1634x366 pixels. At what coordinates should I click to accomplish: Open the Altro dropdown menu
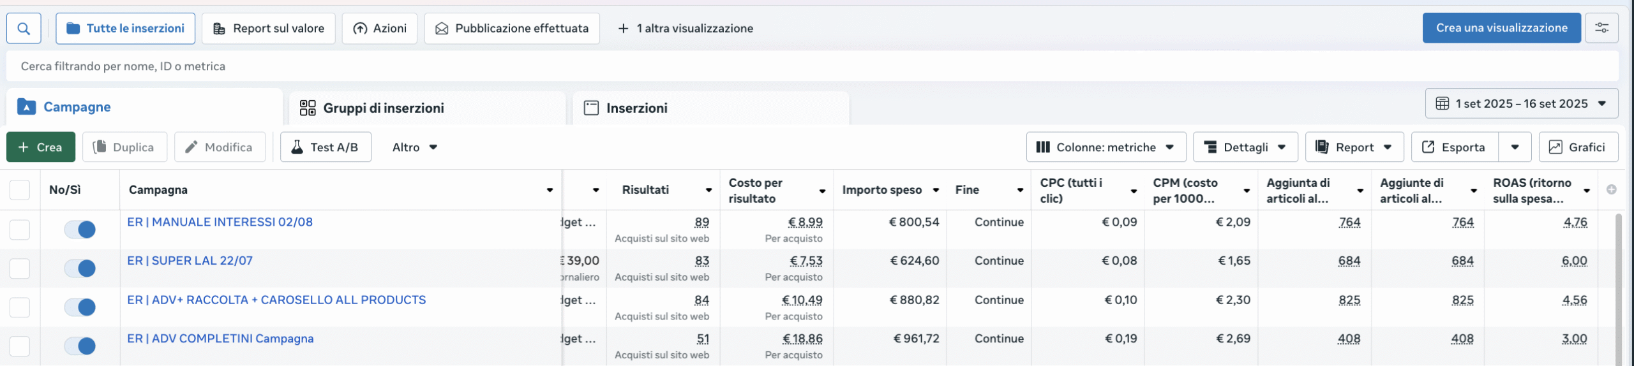pos(415,147)
